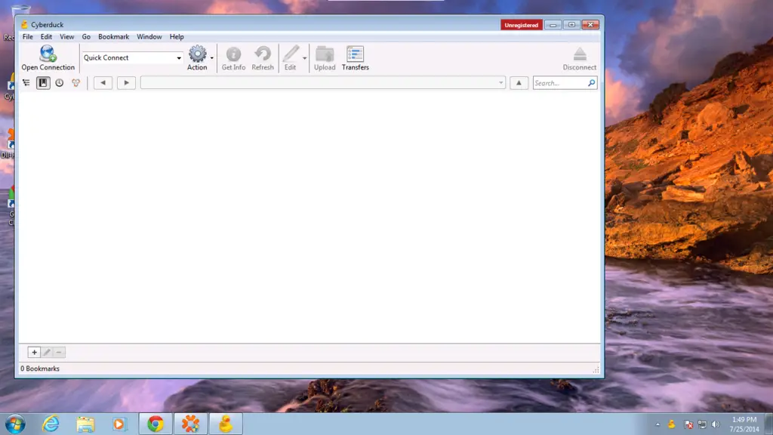Switch to Google Chrome on taskbar
Viewport: 773px width, 435px height.
[x=156, y=424]
